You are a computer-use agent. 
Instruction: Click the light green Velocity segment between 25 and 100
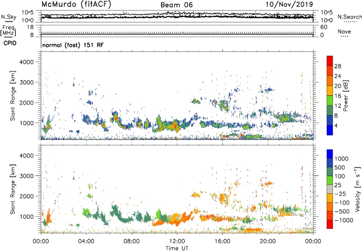coord(330,180)
